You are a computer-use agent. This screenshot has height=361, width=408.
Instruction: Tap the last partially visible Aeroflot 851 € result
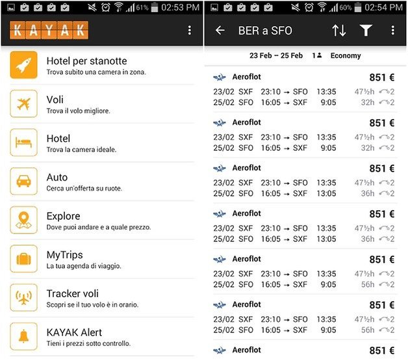(305, 350)
